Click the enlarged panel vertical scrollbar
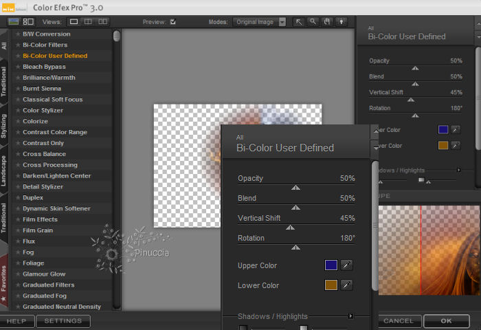 click(375, 225)
